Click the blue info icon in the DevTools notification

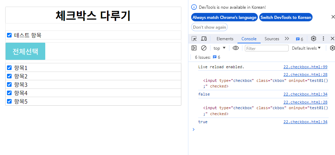click(x=194, y=7)
